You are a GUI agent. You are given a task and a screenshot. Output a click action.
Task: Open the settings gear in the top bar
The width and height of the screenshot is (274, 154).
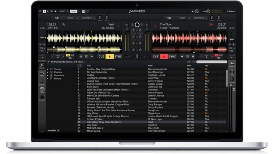pyautogui.click(x=40, y=11)
